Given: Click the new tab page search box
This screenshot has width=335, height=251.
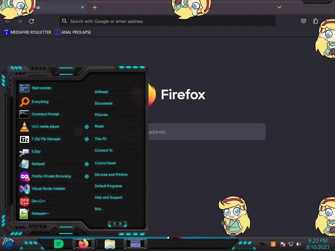Looking at the screenshot, I should (x=207, y=132).
